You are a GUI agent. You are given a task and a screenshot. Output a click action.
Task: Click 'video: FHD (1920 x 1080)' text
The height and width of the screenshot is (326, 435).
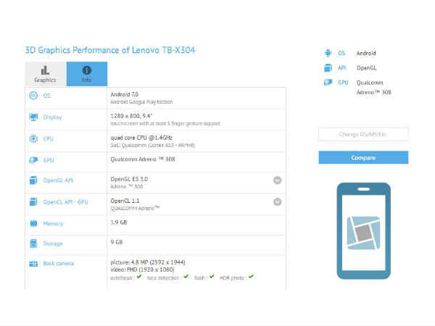[x=142, y=269]
